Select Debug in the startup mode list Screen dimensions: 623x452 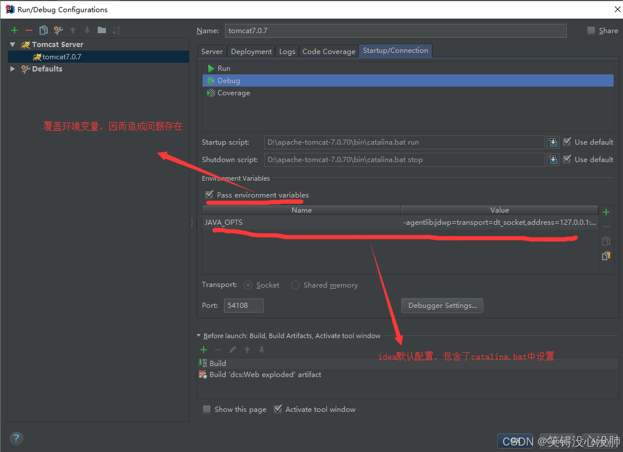point(408,81)
